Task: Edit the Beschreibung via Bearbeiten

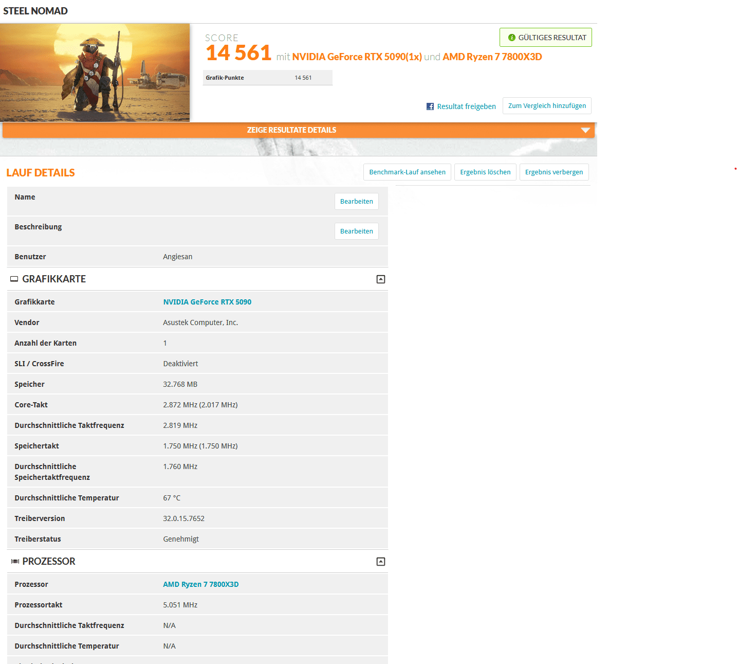Action: click(x=357, y=231)
